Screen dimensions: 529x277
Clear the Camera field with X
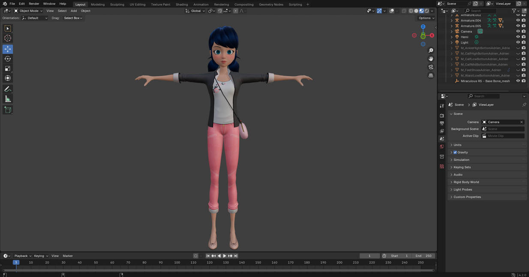521,122
